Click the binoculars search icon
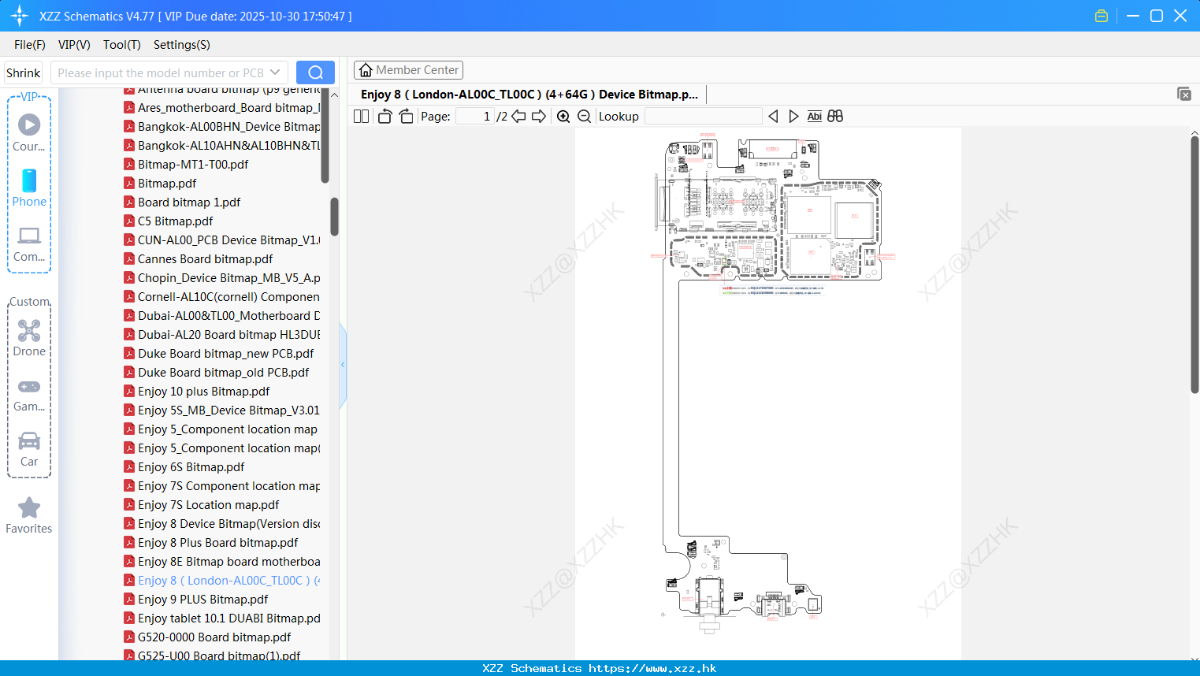This screenshot has height=676, width=1200. [x=835, y=116]
